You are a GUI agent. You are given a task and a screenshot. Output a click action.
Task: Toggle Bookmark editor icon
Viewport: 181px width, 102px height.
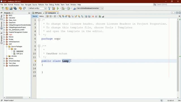pos(82,16)
